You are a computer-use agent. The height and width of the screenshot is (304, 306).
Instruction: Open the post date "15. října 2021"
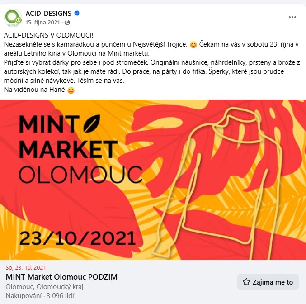tap(43, 22)
